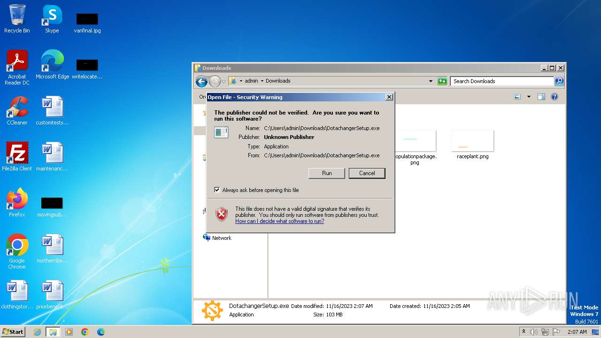
Task: Click Action Center flag tray icon
Action: pos(556,332)
